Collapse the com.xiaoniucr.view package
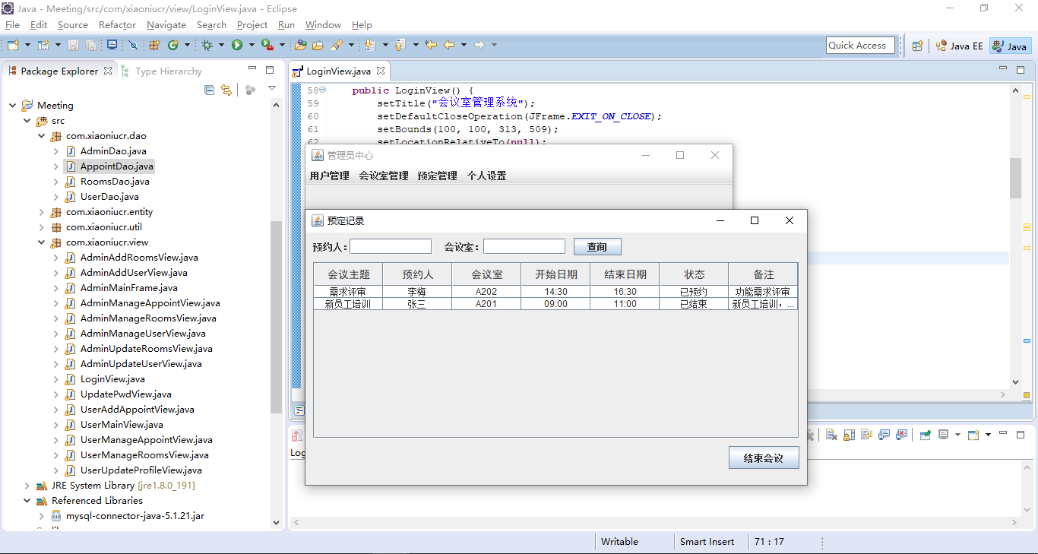1038x554 pixels. click(x=42, y=242)
